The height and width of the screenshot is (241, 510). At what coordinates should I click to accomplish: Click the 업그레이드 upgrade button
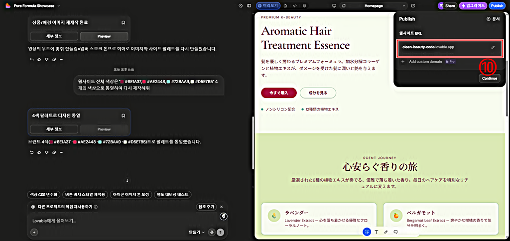473,6
